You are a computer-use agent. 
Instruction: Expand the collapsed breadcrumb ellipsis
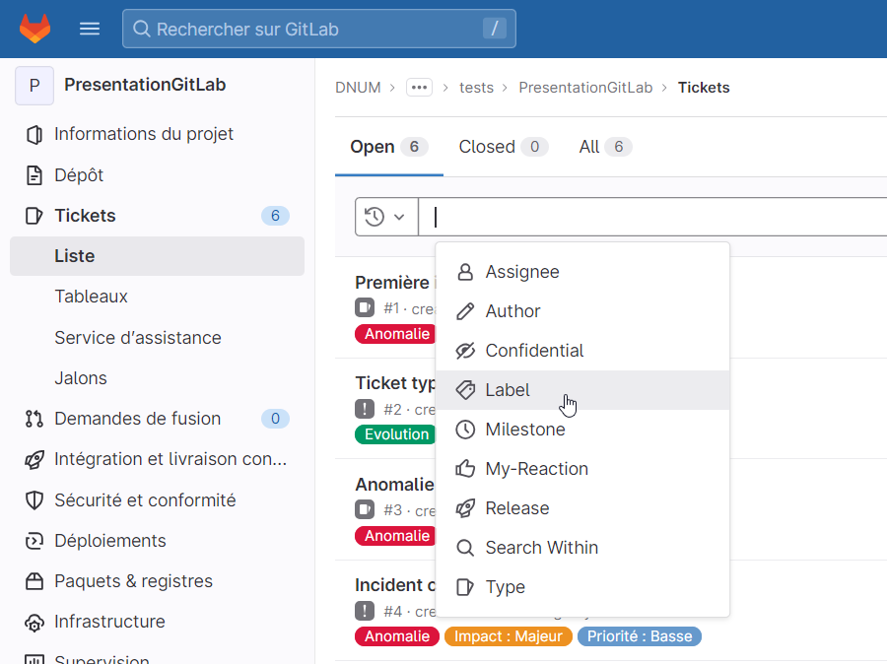click(x=420, y=88)
